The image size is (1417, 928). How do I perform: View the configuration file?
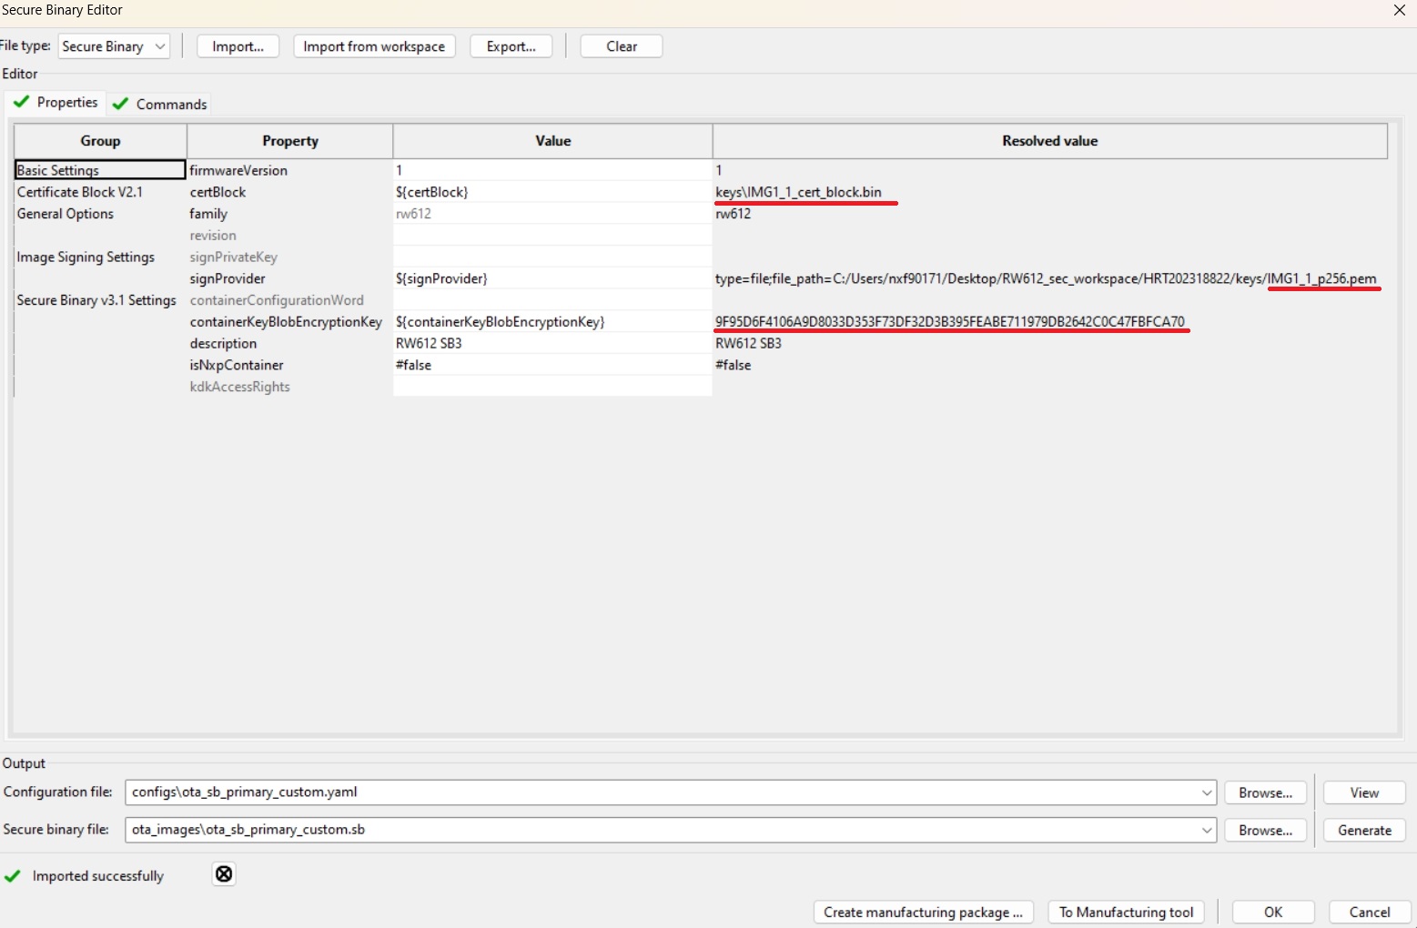coord(1364,792)
